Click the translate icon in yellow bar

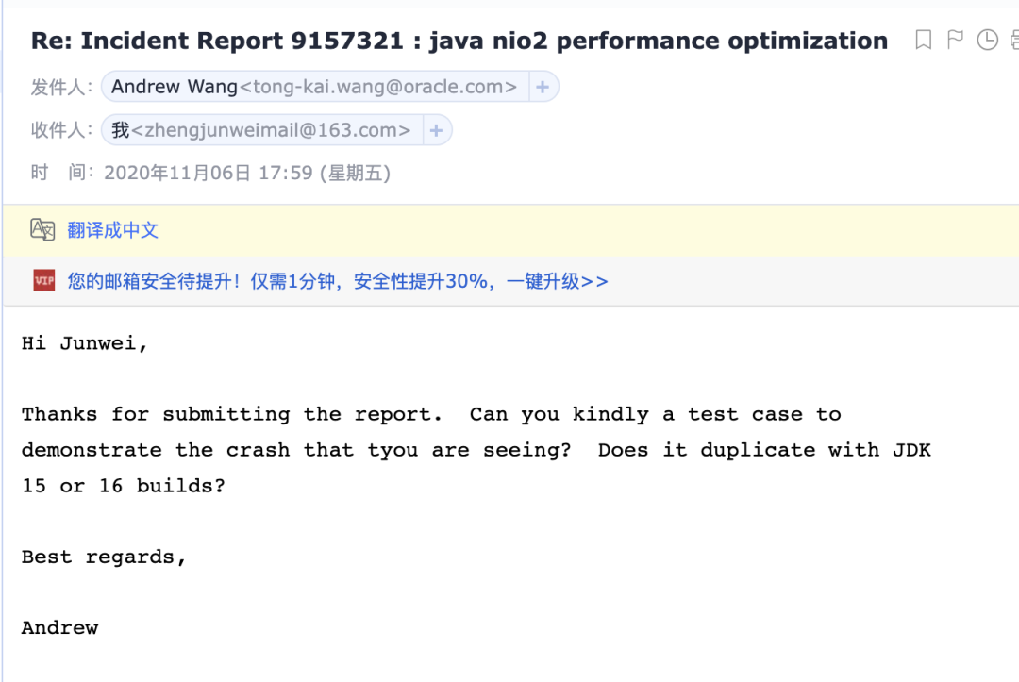(x=42, y=230)
